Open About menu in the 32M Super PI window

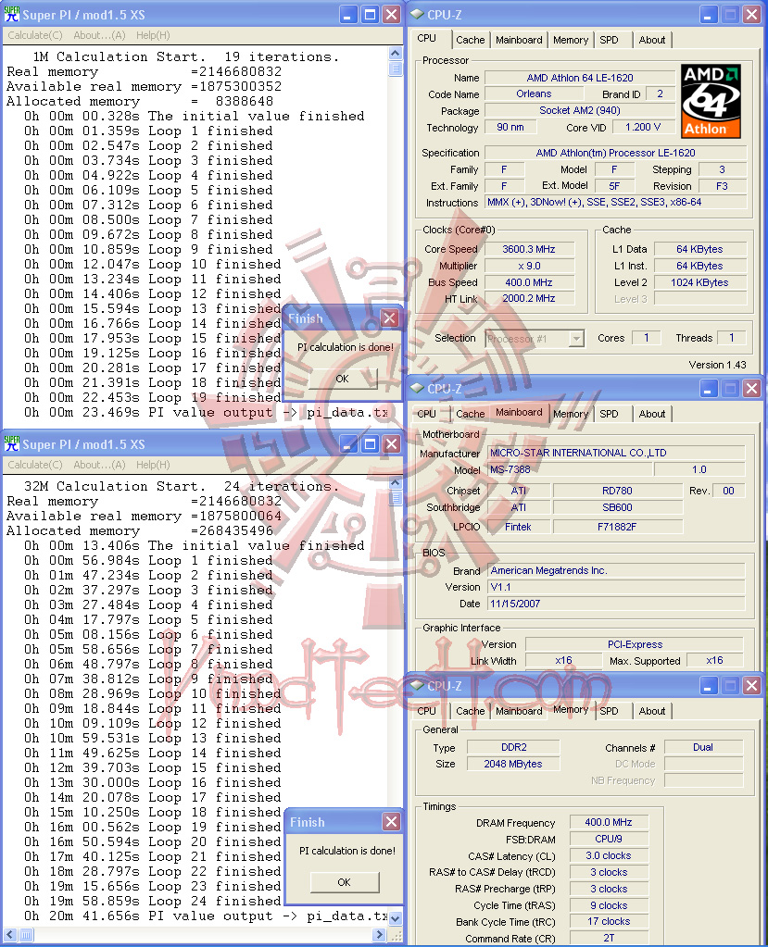(x=99, y=465)
